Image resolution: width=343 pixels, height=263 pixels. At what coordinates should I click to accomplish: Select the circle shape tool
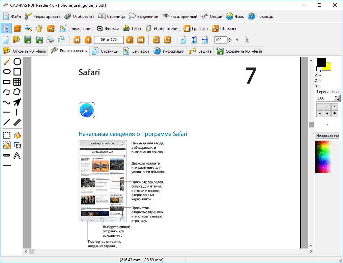pos(17,62)
